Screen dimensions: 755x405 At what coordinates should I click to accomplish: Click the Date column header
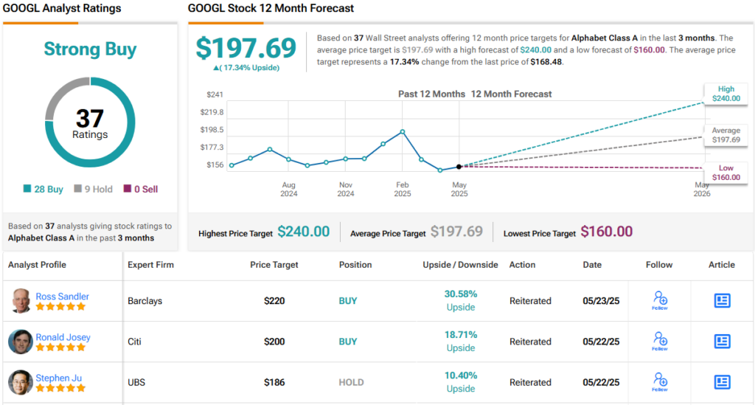(x=592, y=265)
